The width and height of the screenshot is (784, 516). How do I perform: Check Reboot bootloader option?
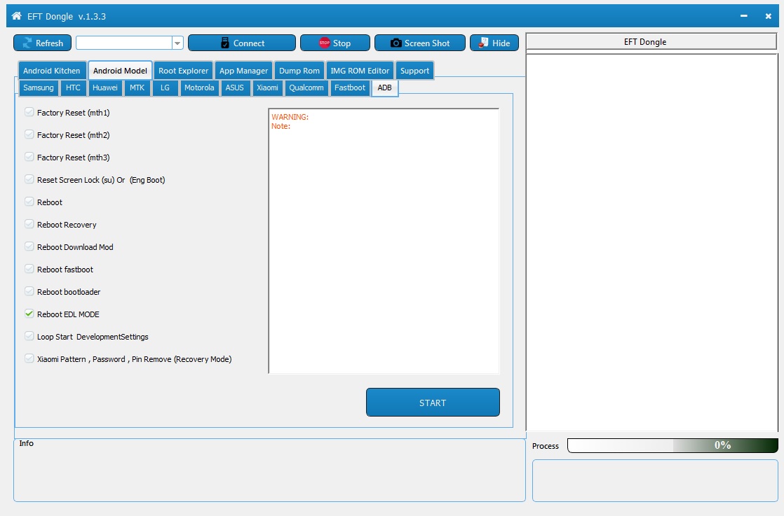[x=29, y=292]
